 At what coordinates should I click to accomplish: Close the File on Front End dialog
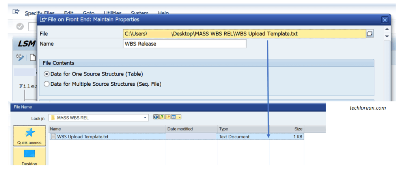(384, 20)
